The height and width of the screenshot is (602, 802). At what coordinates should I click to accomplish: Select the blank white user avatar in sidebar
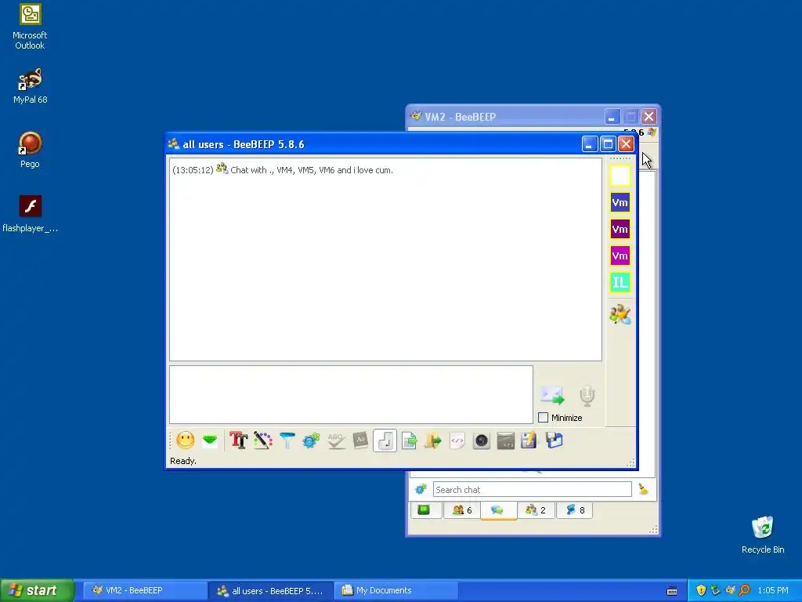pyautogui.click(x=620, y=176)
